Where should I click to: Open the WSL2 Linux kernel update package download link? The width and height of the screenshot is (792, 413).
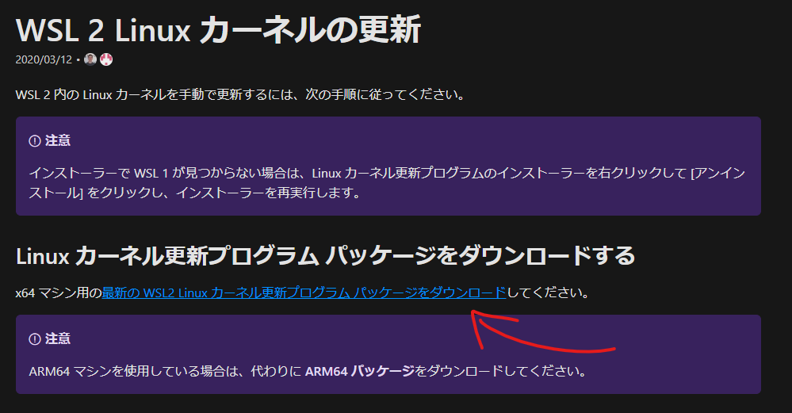coord(304,293)
